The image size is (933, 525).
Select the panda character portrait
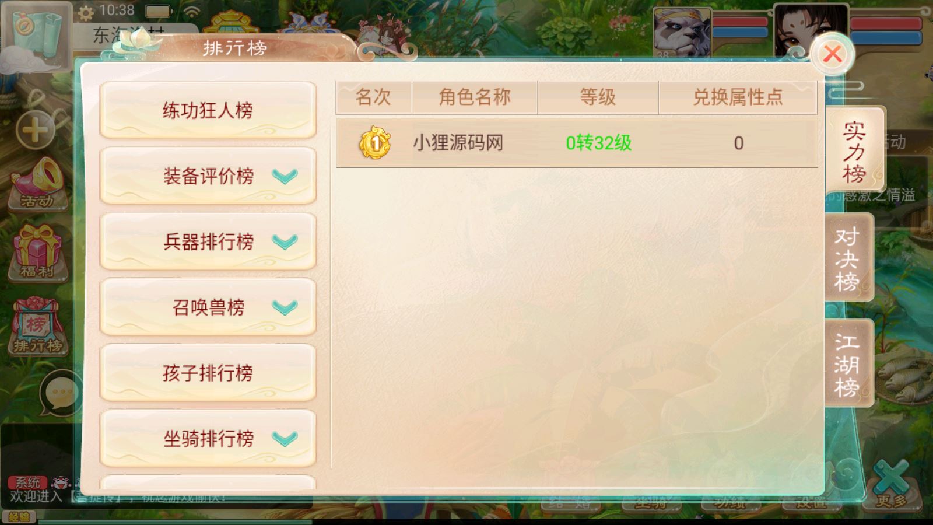click(682, 33)
